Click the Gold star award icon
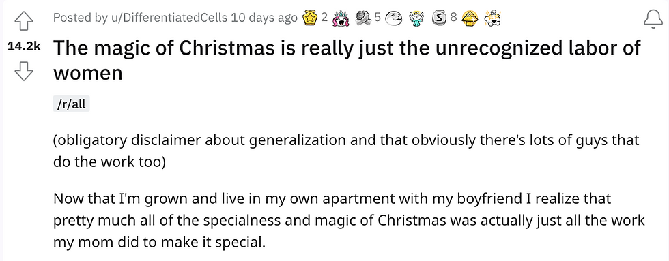 (x=310, y=18)
